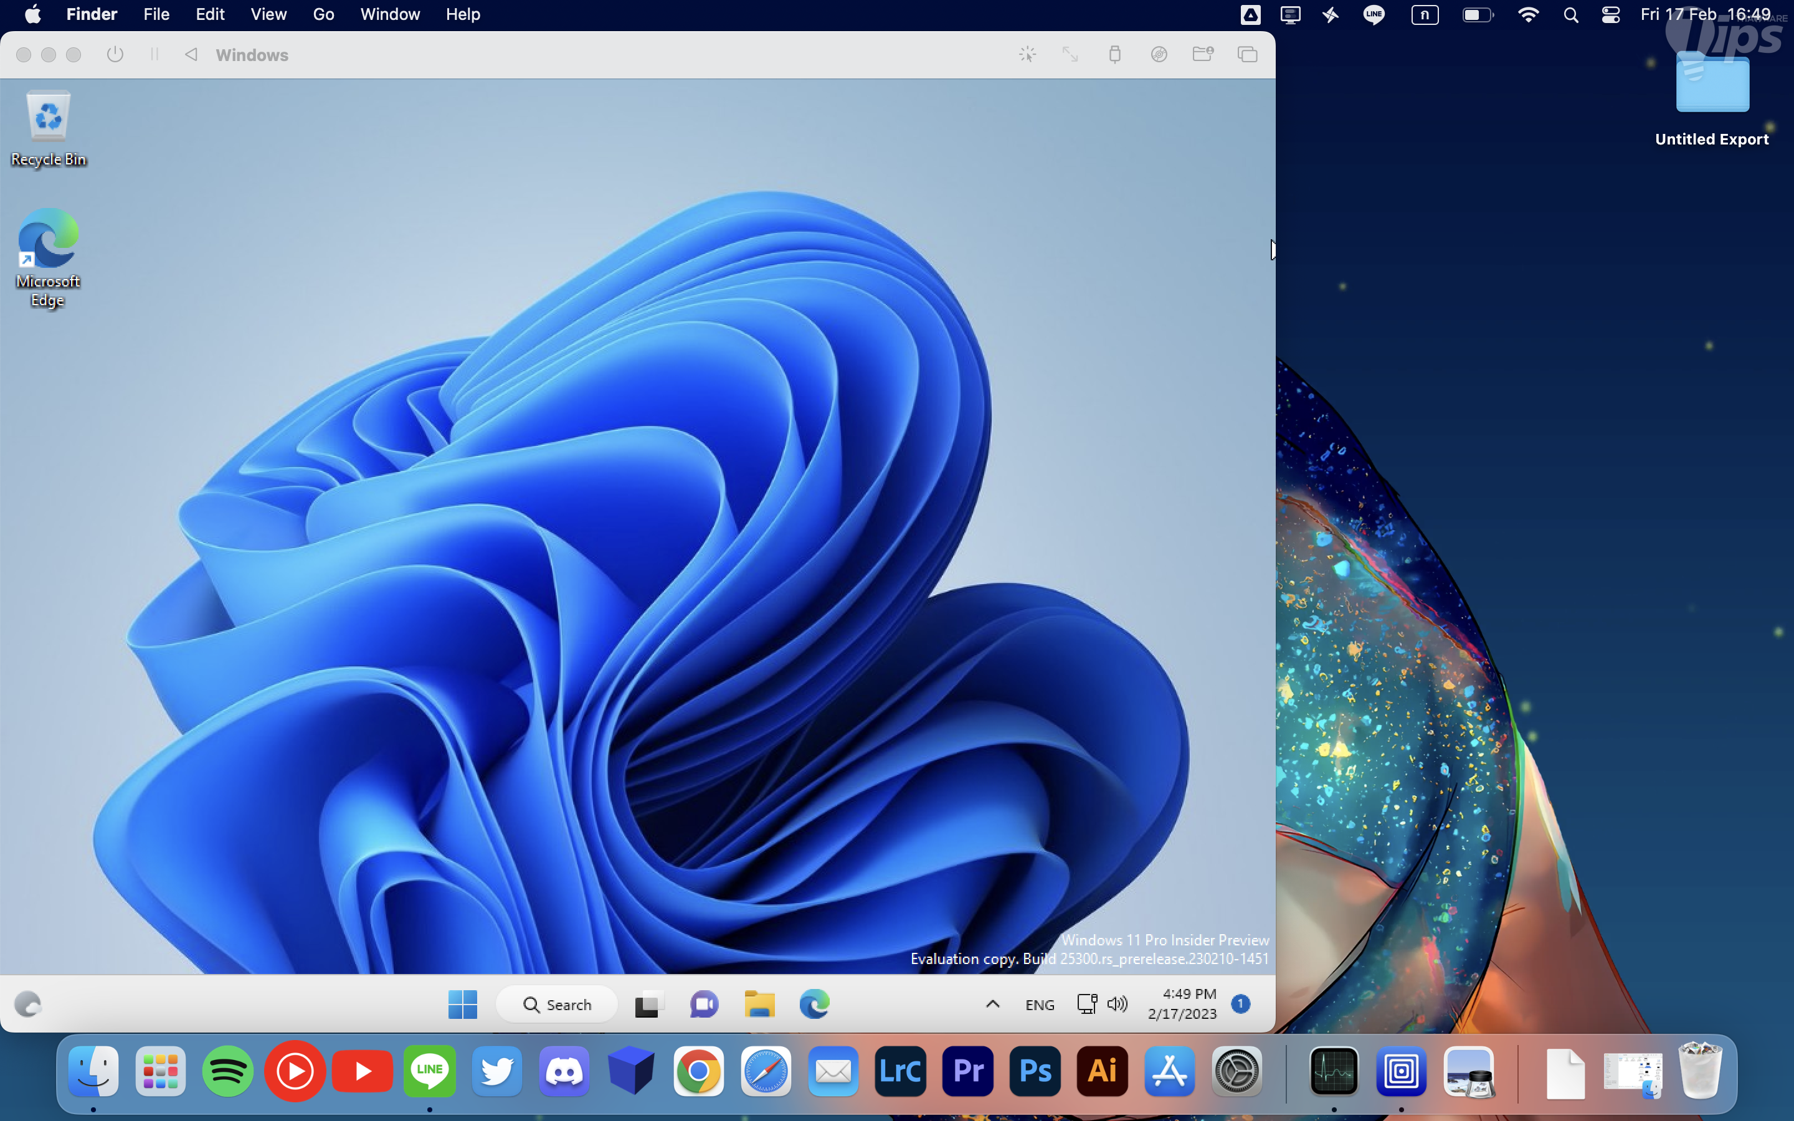Click the Windows taskbar Search box
This screenshot has height=1121, width=1794.
558,1005
